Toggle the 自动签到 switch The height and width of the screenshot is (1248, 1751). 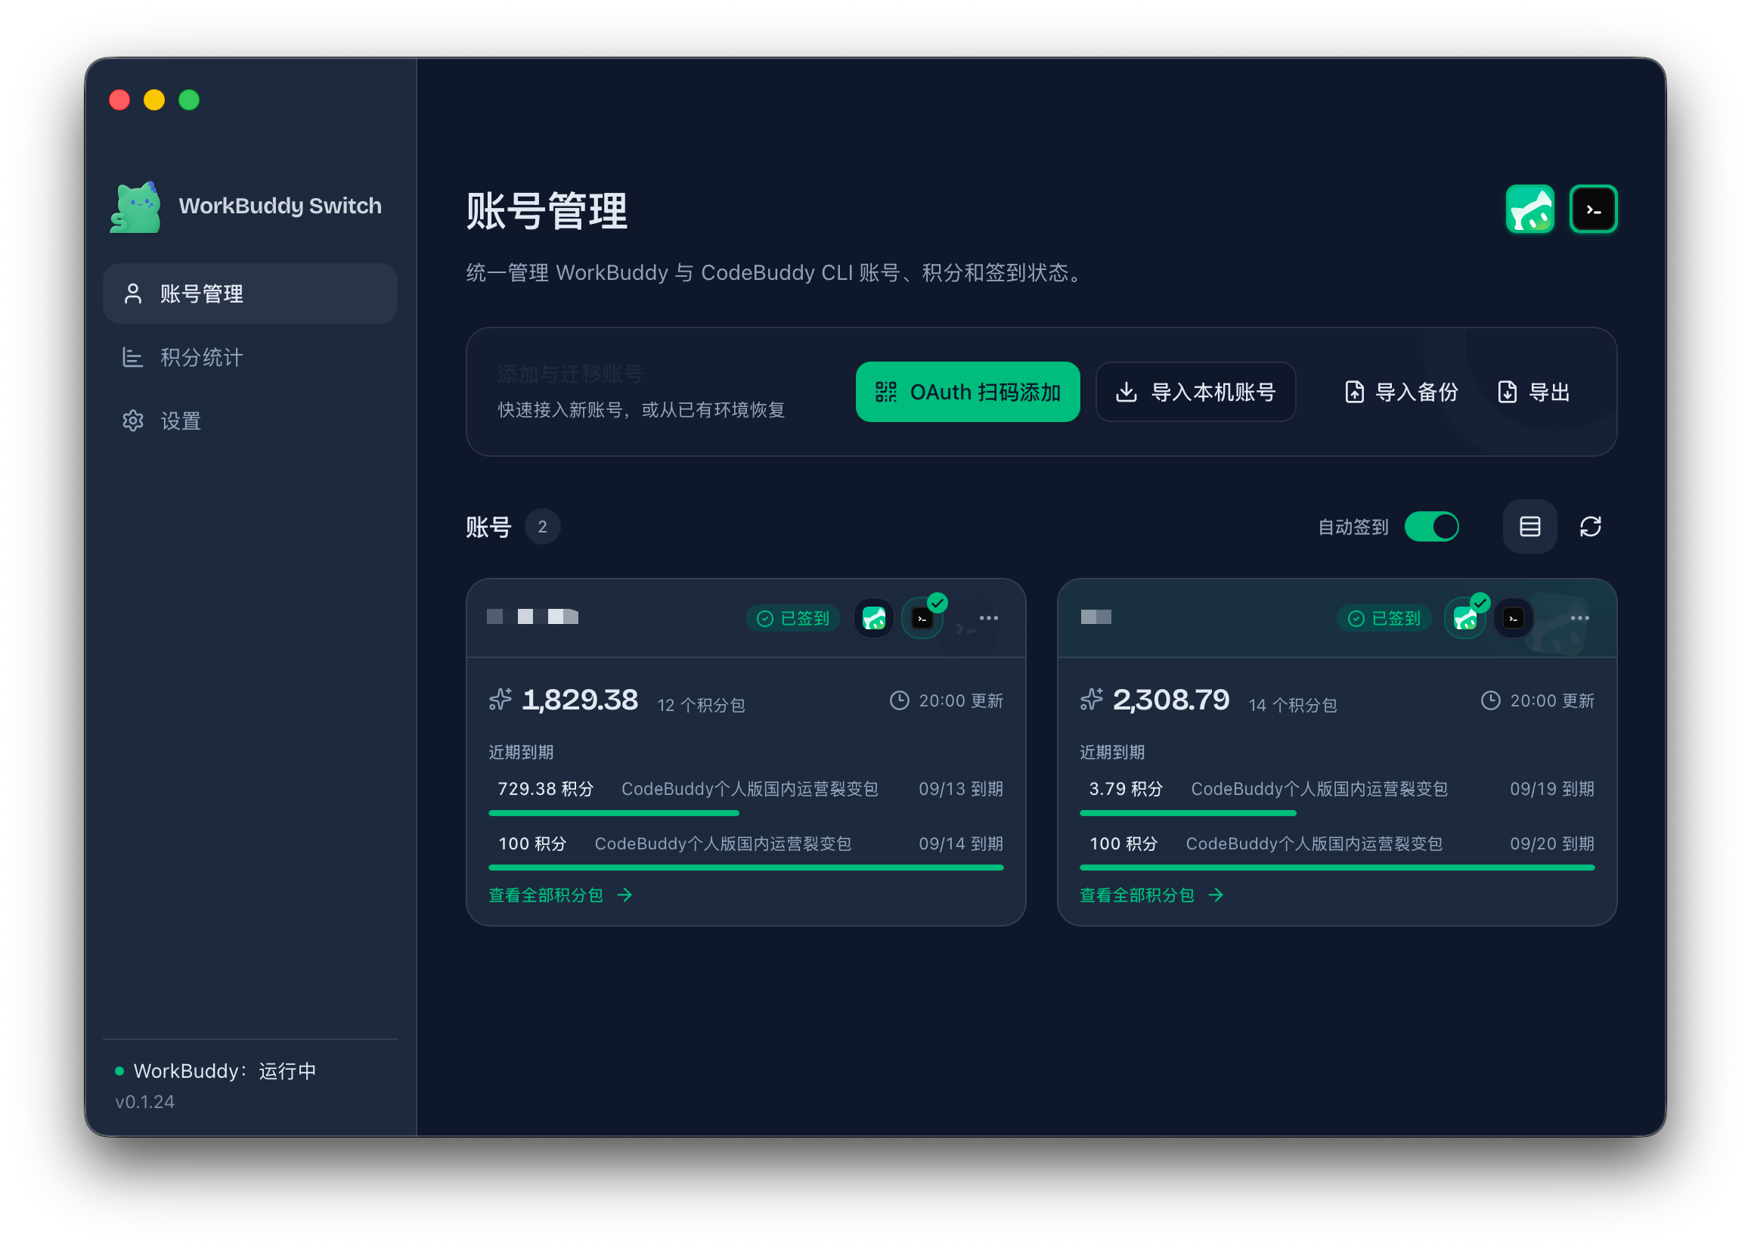(1430, 526)
